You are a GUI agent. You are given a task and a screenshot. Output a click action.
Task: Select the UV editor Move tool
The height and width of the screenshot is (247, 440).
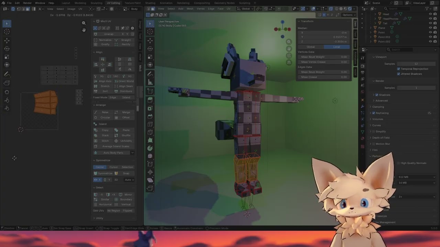[7, 40]
